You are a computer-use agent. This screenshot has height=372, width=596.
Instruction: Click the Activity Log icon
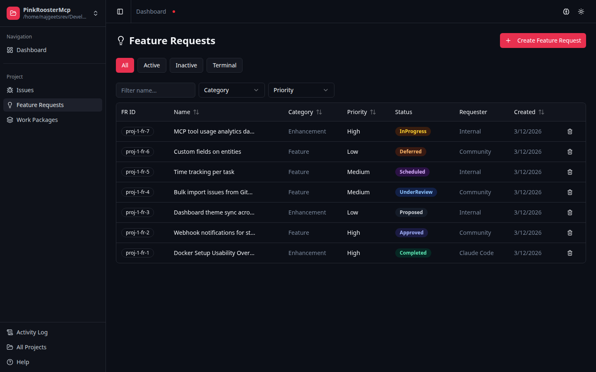pos(10,332)
